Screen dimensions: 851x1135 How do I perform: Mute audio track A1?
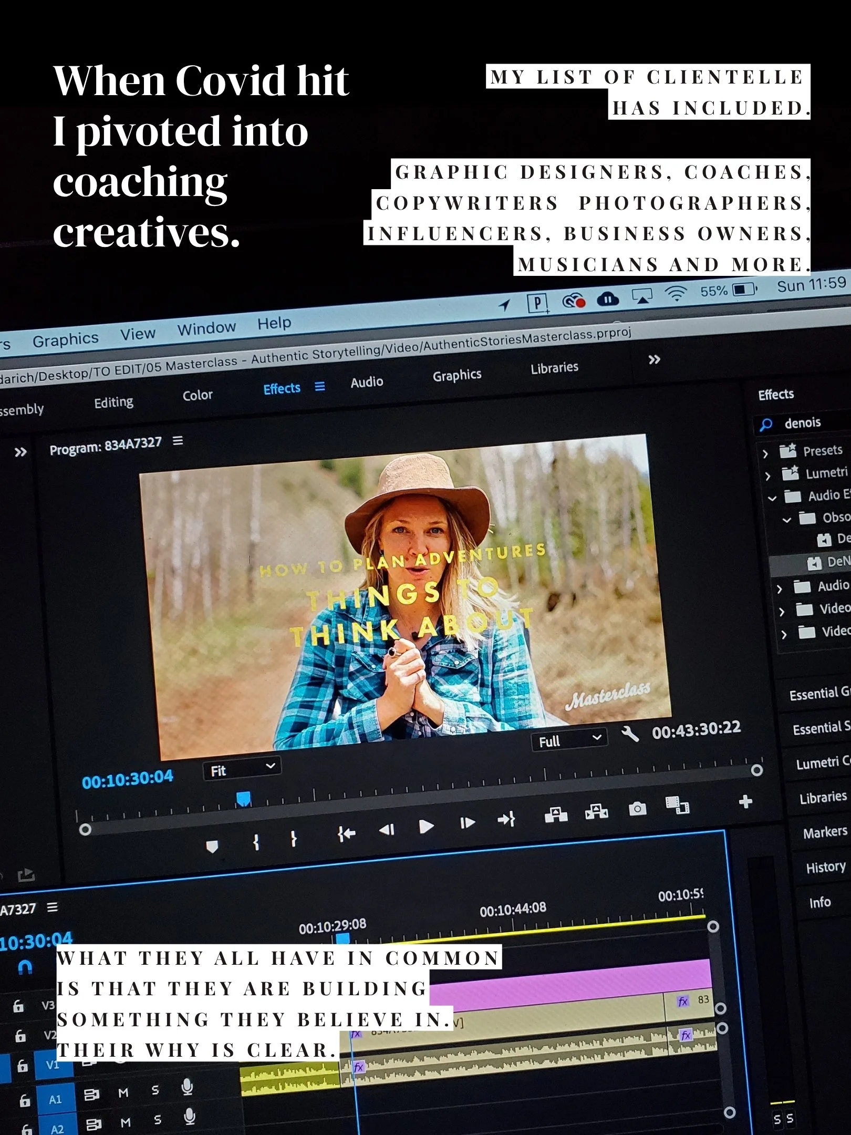click(123, 1093)
